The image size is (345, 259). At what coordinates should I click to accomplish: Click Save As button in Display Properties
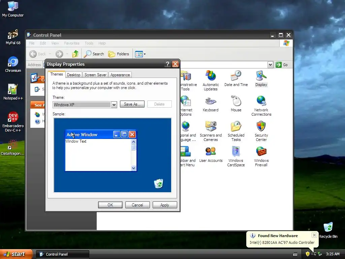click(x=132, y=104)
